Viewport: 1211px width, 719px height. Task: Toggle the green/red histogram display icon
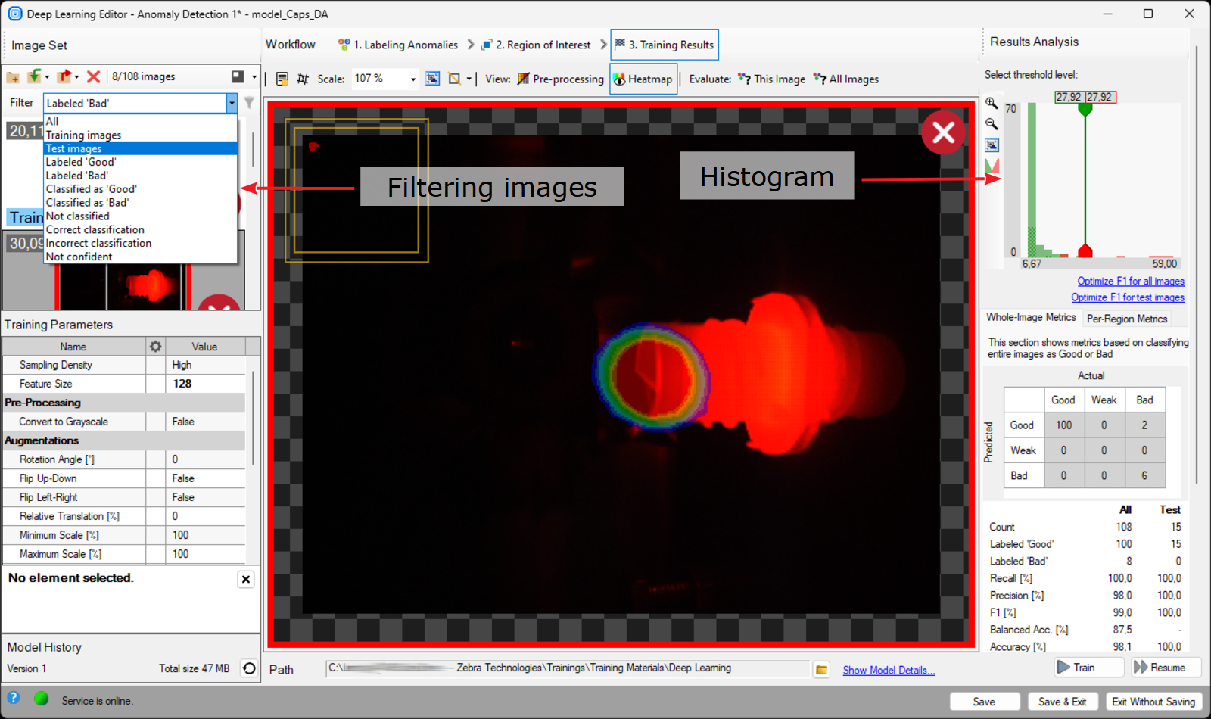992,165
